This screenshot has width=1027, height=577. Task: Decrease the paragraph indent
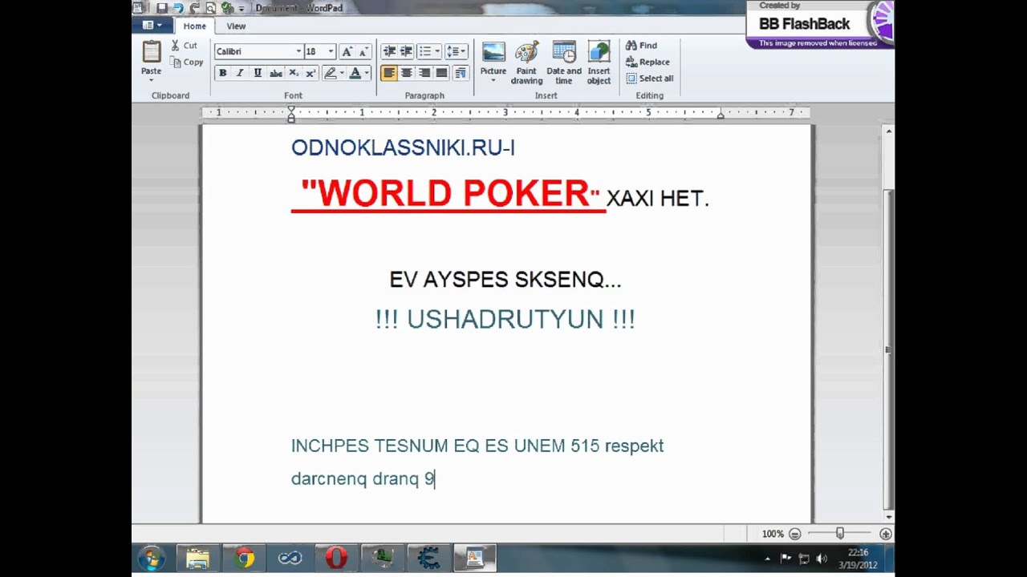tap(389, 51)
